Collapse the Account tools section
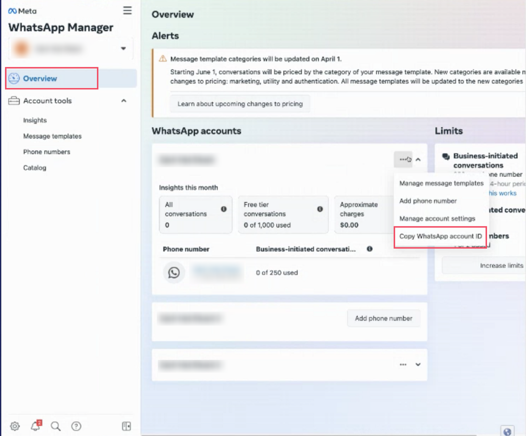Viewport: 526px width, 436px height. [124, 101]
